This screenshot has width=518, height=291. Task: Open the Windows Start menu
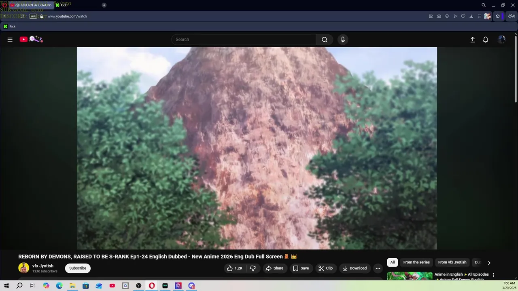[x=6, y=286]
